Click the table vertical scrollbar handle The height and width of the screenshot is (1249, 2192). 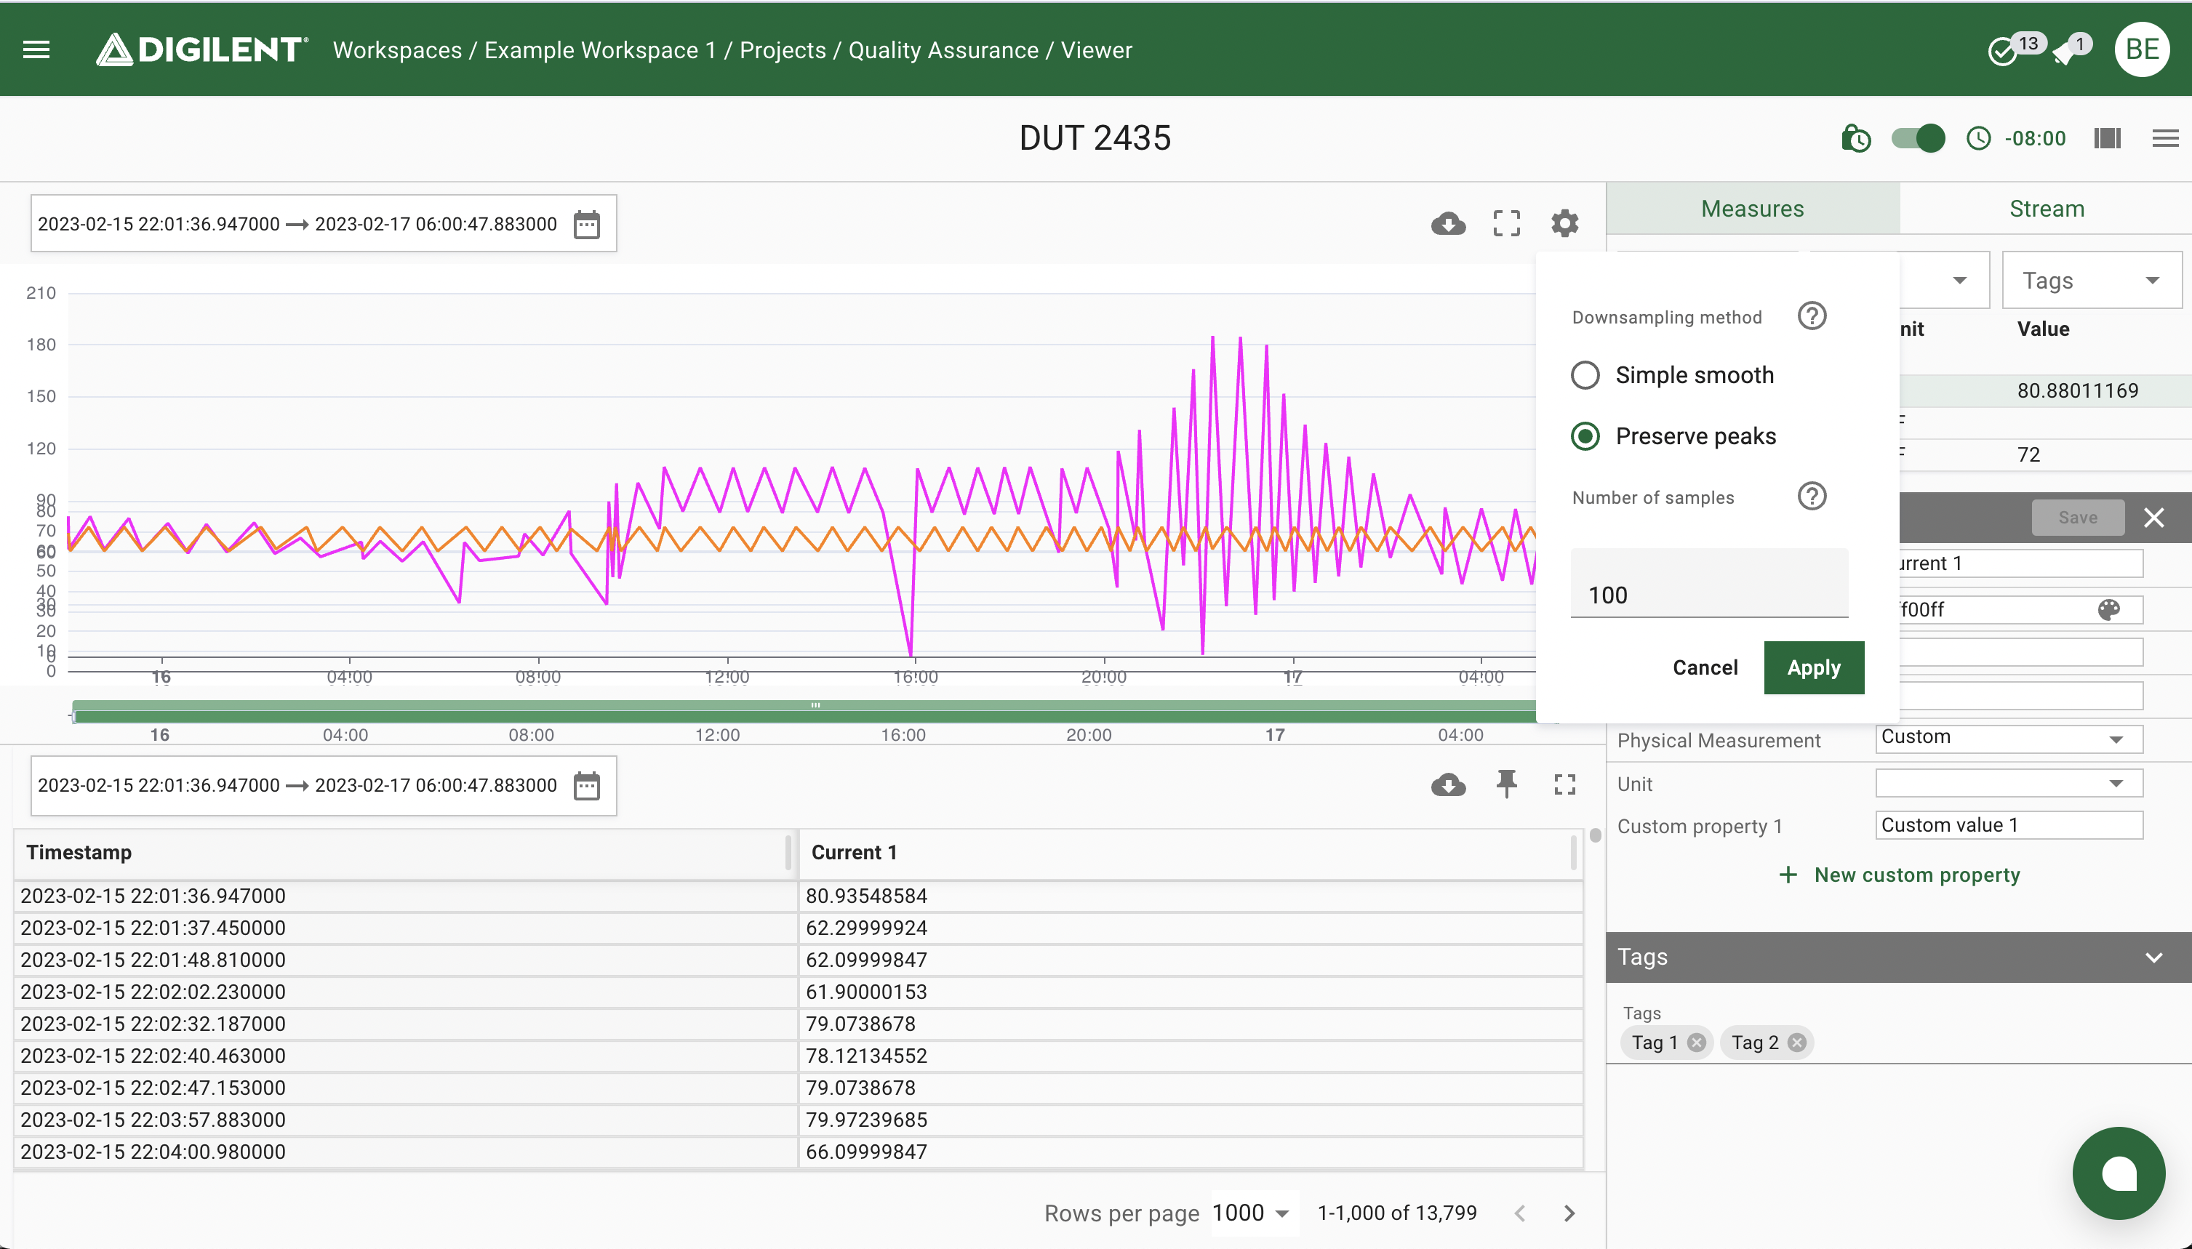pyautogui.click(x=1595, y=835)
